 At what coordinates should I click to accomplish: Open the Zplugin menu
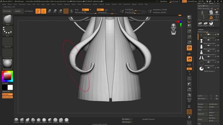pyautogui.click(x=134, y=4)
